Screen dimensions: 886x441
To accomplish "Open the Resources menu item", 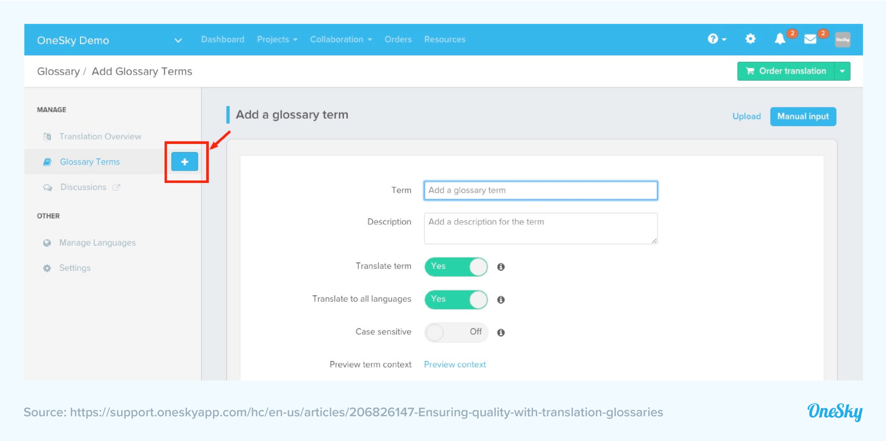I will click(x=445, y=39).
